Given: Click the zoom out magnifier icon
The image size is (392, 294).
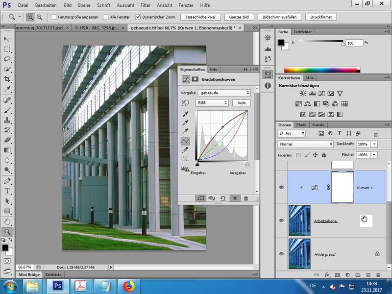Looking at the screenshot, I should click(39, 17).
